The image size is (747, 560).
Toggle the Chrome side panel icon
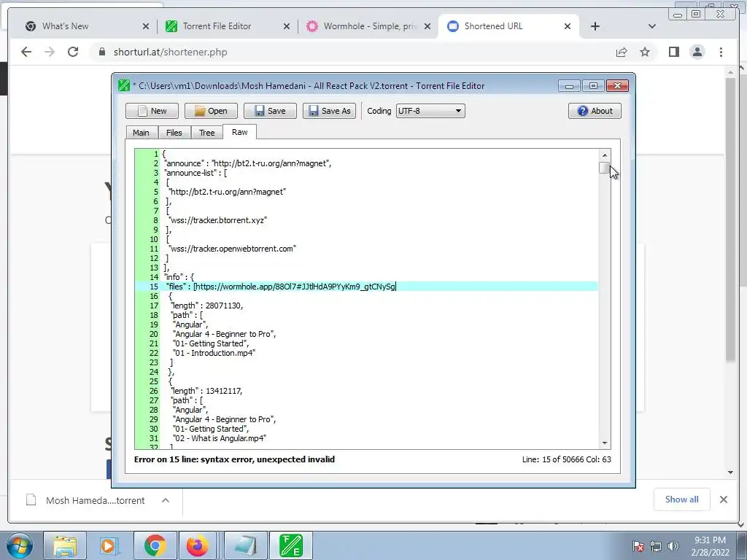[x=673, y=52]
